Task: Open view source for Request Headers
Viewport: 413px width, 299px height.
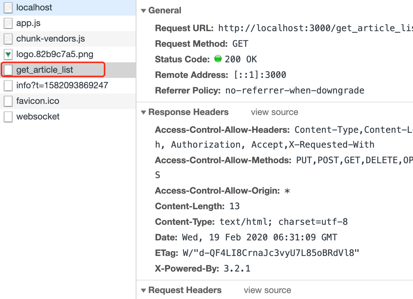Action: pos(268,290)
